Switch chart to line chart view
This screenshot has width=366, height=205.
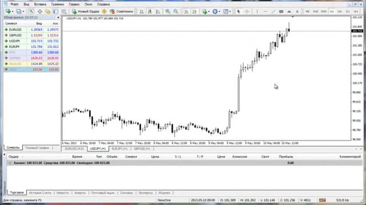(x=158, y=11)
